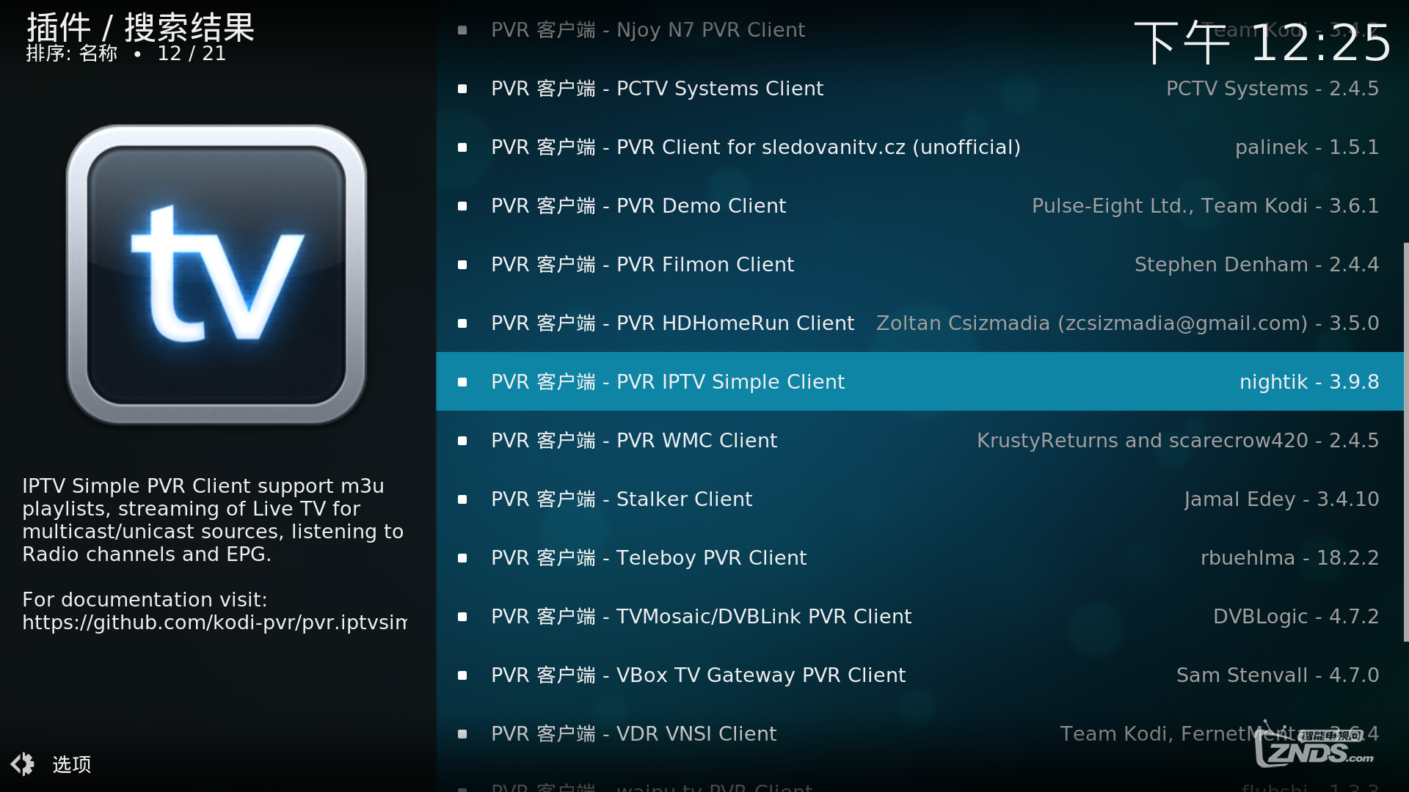Select the PVR HDHomeRun Client entry
Image resolution: width=1409 pixels, height=792 pixels.
[920, 323]
